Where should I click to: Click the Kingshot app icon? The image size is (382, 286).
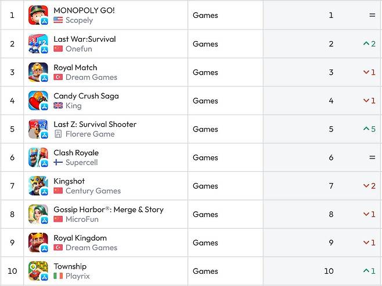point(38,186)
